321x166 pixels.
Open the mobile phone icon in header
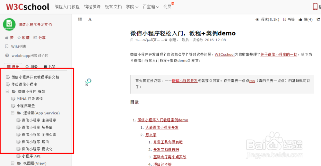click(x=315, y=6)
